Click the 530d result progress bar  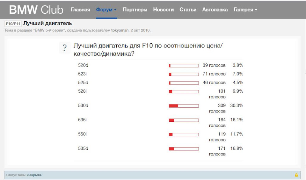click(x=184, y=106)
